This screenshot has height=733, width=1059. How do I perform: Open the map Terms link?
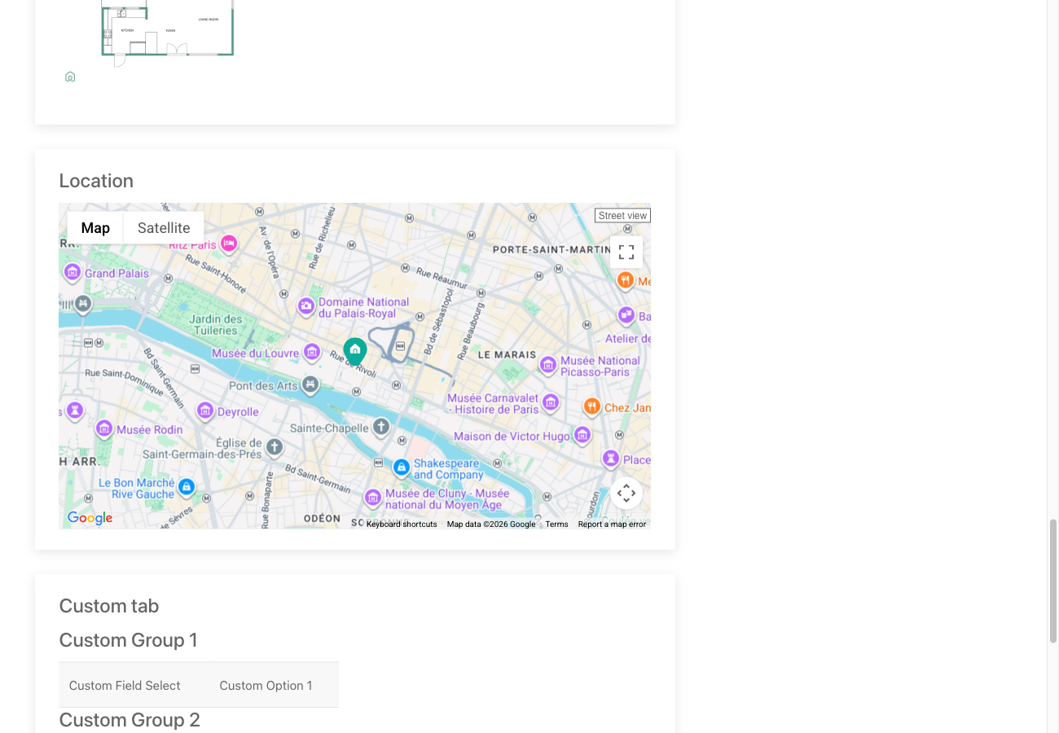tap(556, 524)
